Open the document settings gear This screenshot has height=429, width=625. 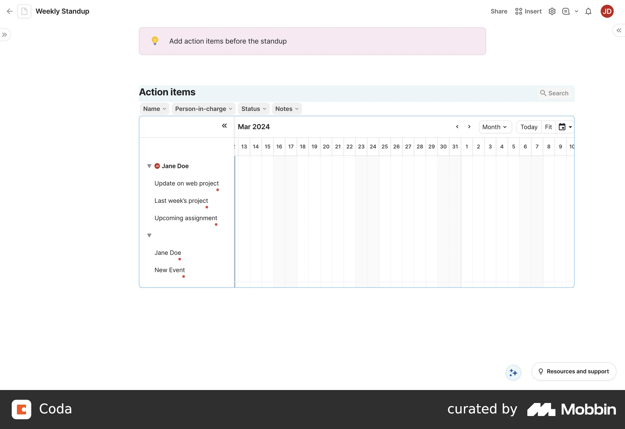552,11
